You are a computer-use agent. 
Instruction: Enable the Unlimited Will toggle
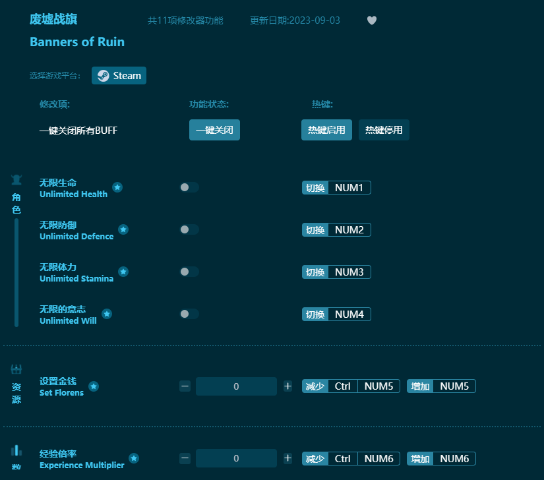pyautogui.click(x=189, y=314)
